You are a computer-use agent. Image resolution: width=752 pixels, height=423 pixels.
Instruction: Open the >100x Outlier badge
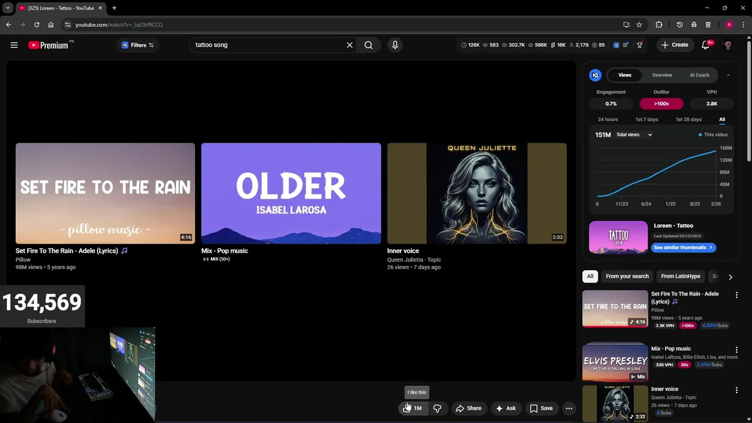[662, 104]
